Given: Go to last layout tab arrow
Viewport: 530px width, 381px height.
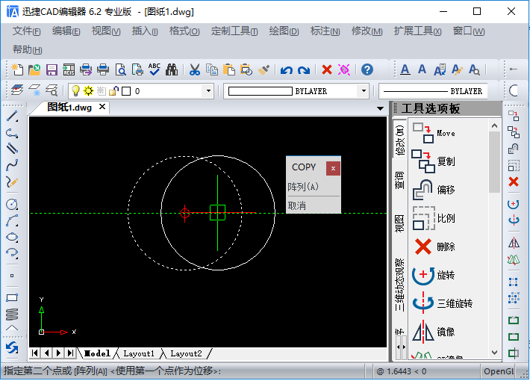Looking at the screenshot, I should pyautogui.click(x=70, y=353).
